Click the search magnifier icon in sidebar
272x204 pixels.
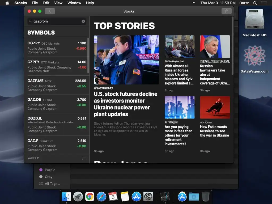[x=30, y=21]
